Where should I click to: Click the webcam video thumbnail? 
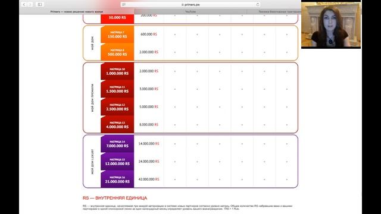tap(331, 24)
